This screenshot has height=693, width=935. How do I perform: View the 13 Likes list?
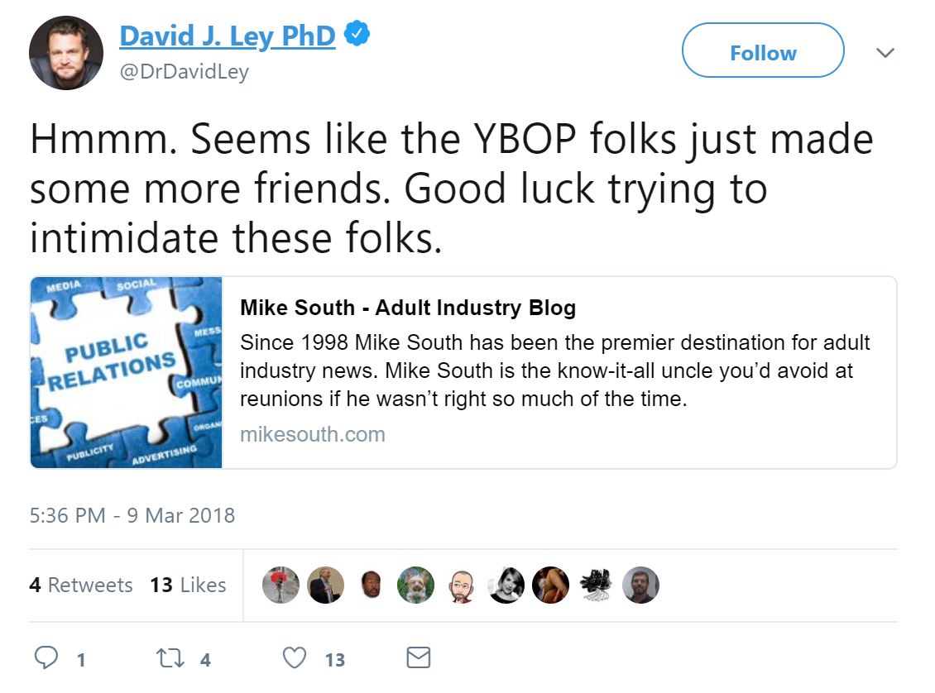tap(188, 585)
